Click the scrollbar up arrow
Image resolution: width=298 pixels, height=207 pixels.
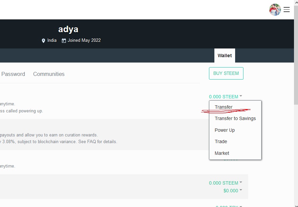point(296,2)
